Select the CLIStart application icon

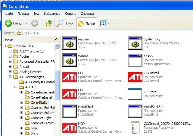(x=135, y=94)
